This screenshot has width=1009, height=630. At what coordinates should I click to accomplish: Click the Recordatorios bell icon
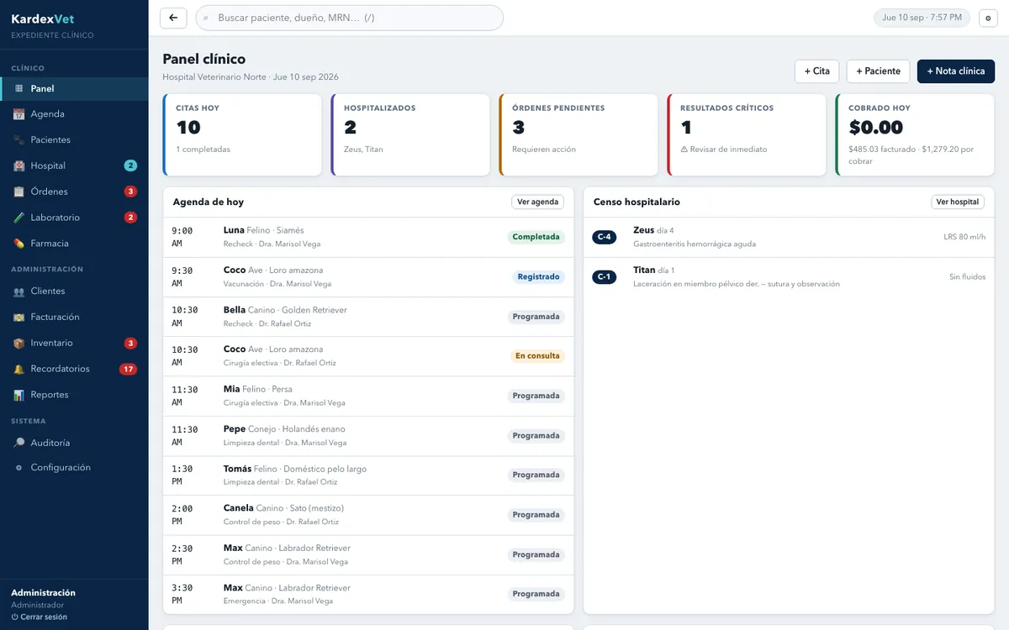tap(19, 369)
